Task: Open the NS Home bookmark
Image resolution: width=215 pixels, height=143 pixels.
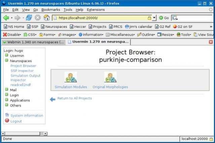Action: pos(14,27)
